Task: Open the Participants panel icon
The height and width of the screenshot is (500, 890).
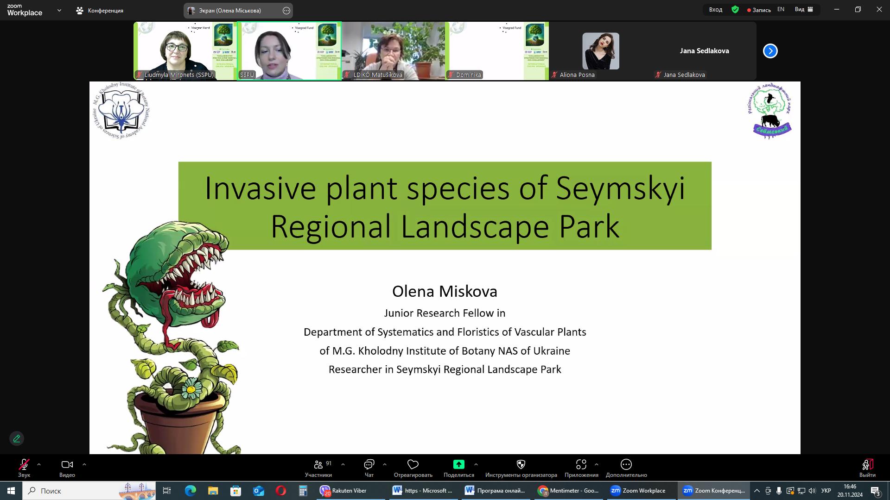Action: [x=318, y=465]
